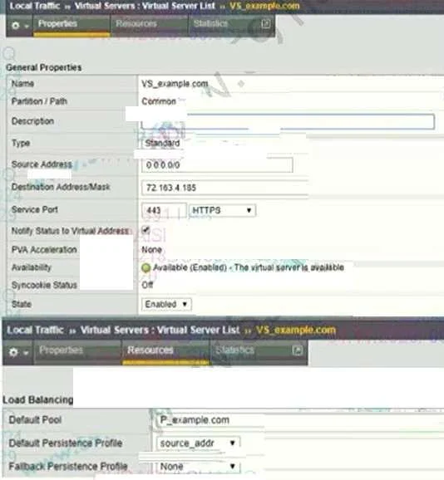Select the lower Statistics tab

(x=235, y=350)
